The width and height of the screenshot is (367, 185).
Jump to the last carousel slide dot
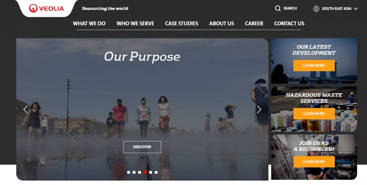(156, 172)
